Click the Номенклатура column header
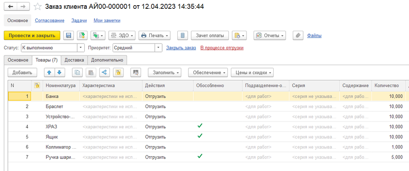This screenshot has height=171, width=409. pos(61,85)
